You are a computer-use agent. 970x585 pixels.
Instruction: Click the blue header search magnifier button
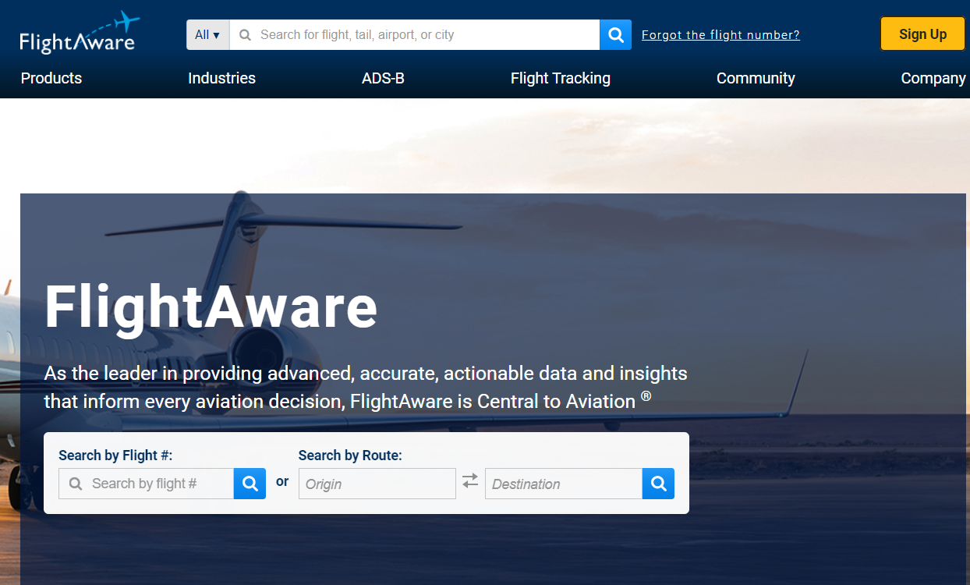coord(615,35)
